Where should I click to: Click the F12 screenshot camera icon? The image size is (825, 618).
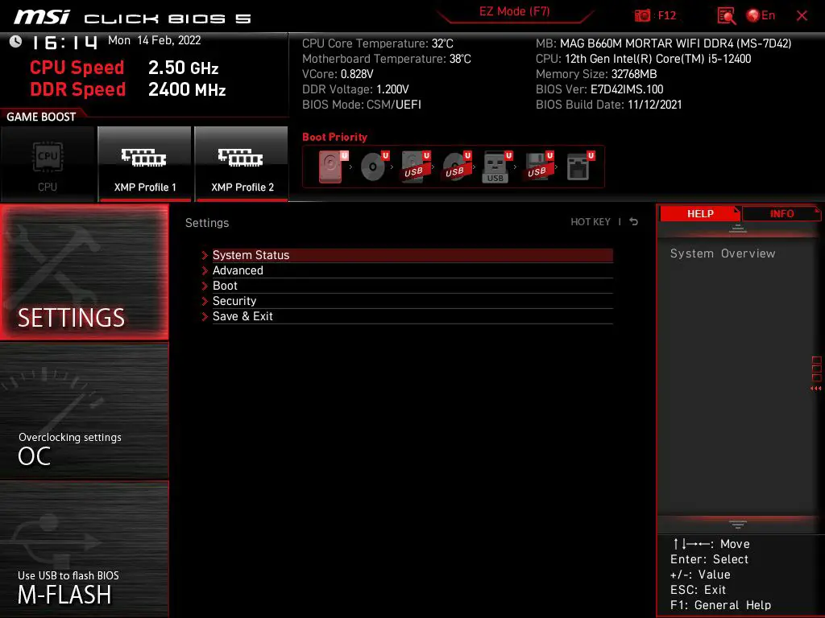(642, 15)
